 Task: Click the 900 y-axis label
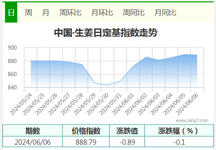point(12,48)
